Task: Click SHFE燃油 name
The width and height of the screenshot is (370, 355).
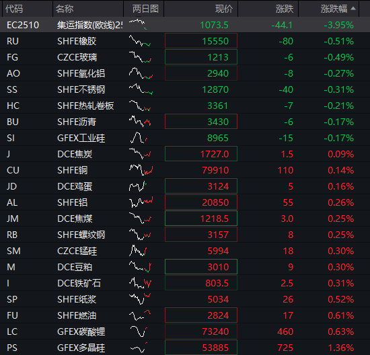Action: coord(77,315)
